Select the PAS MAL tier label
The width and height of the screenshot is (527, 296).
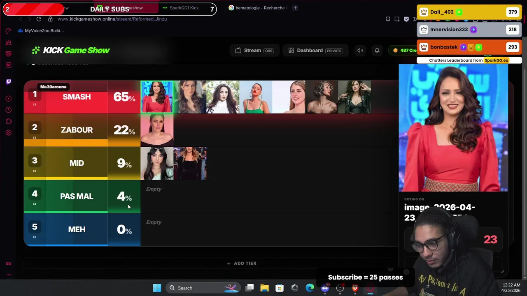77,197
